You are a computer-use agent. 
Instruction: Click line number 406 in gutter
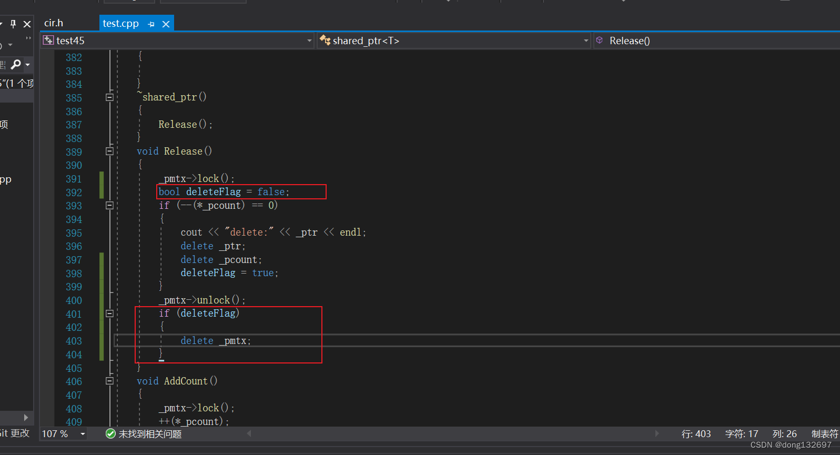point(74,381)
